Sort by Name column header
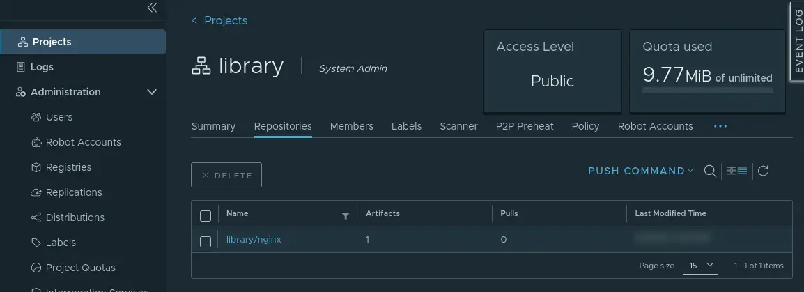 [x=237, y=213]
